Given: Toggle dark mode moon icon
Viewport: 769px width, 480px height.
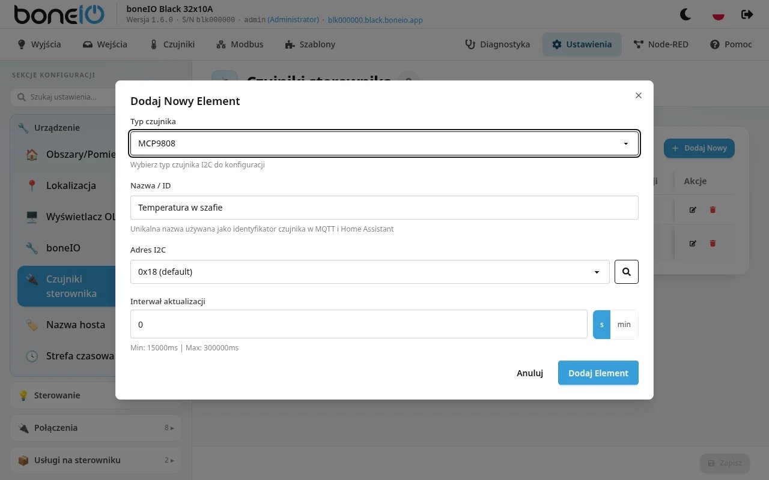Looking at the screenshot, I should (x=685, y=14).
